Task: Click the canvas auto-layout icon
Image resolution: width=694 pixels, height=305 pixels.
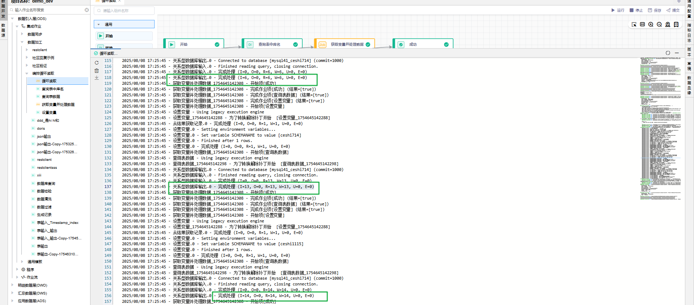Action: click(643, 25)
